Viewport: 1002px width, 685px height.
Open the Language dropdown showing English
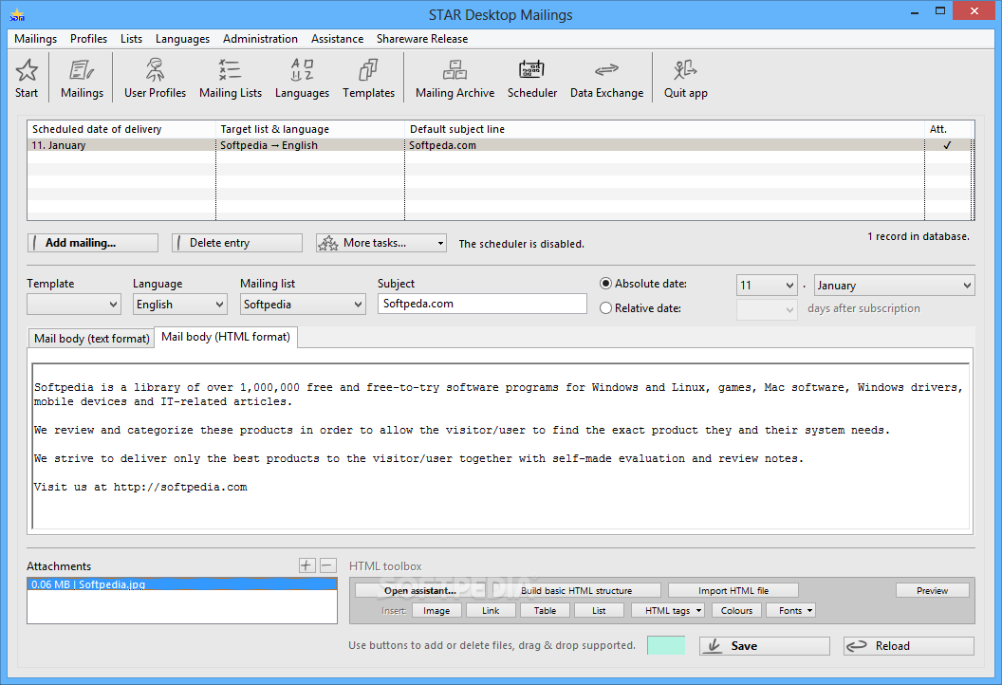click(179, 305)
